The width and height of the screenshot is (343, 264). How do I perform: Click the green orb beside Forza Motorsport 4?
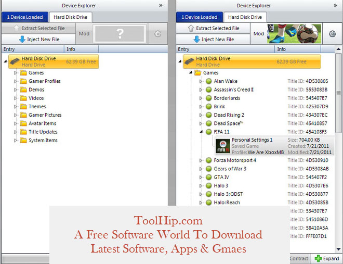pyautogui.click(x=209, y=160)
